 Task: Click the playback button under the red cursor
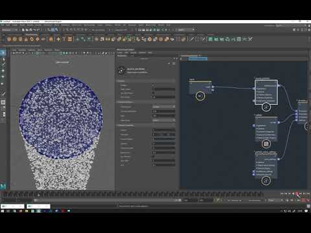coord(297,194)
